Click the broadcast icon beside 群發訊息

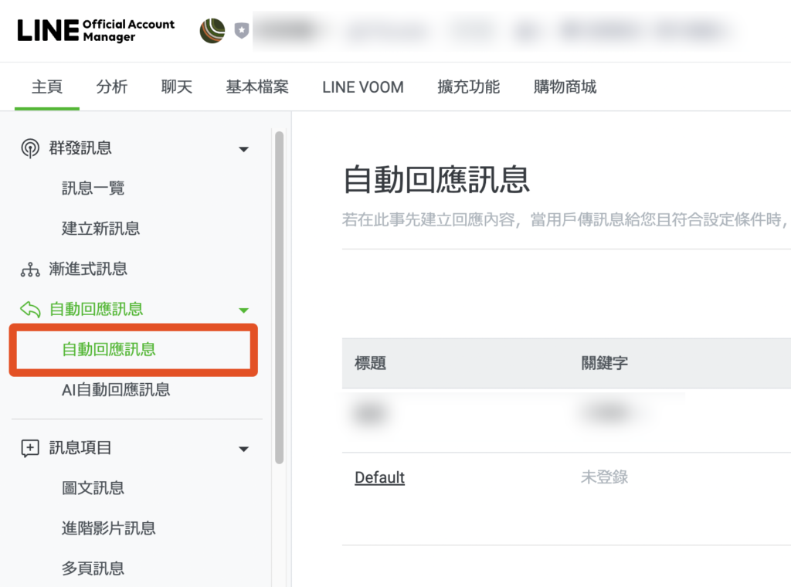coord(30,148)
